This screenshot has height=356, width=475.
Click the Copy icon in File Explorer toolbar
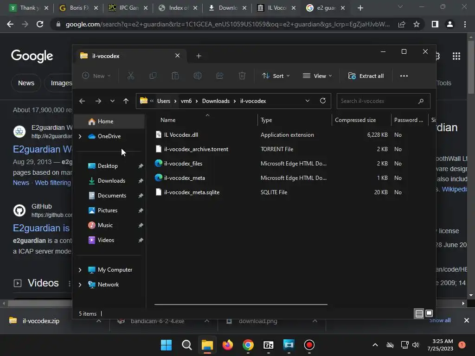point(153,76)
